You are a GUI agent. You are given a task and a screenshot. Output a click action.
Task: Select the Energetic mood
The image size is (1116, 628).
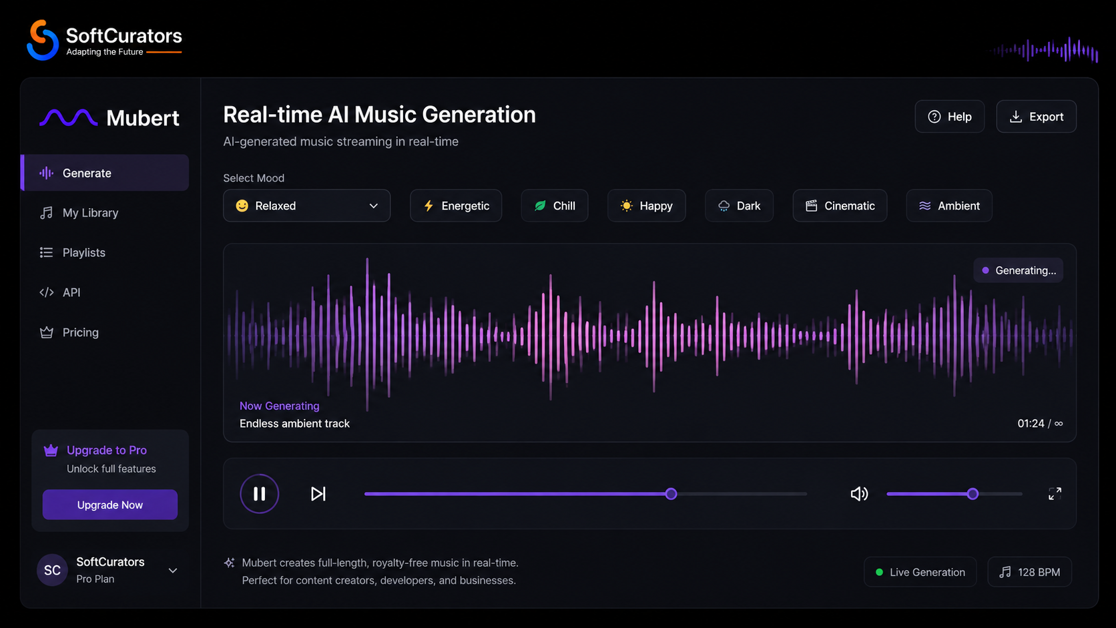point(456,206)
